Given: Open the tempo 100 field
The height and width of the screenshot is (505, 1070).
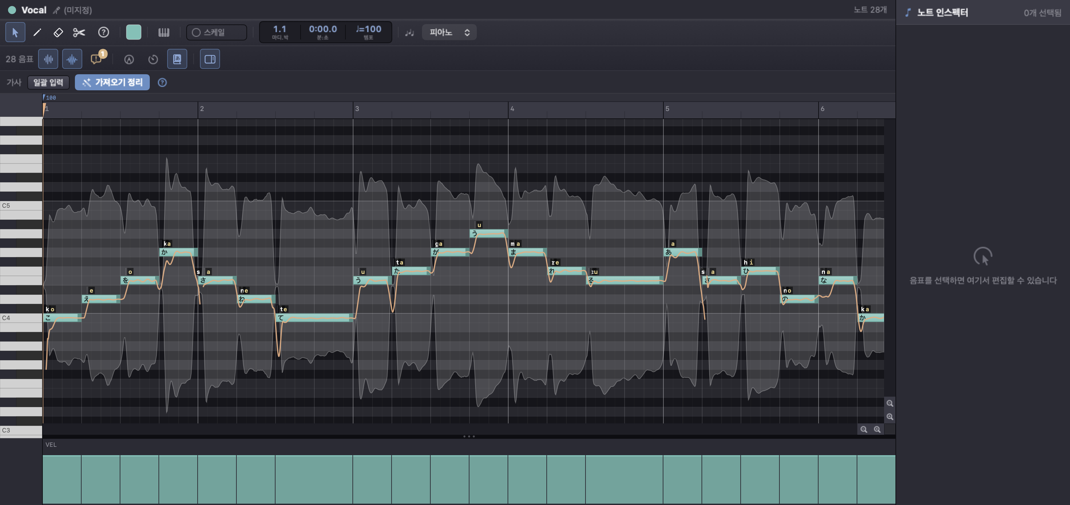Looking at the screenshot, I should tap(368, 32).
